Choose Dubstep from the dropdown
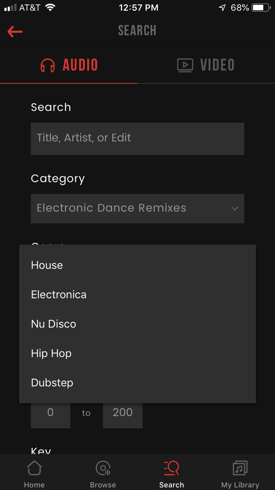Screen dimensions: 275x490 [x=52, y=383]
